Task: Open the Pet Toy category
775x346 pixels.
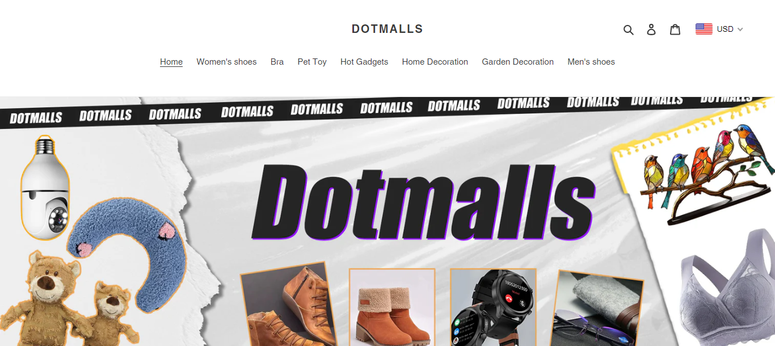Action: (312, 62)
